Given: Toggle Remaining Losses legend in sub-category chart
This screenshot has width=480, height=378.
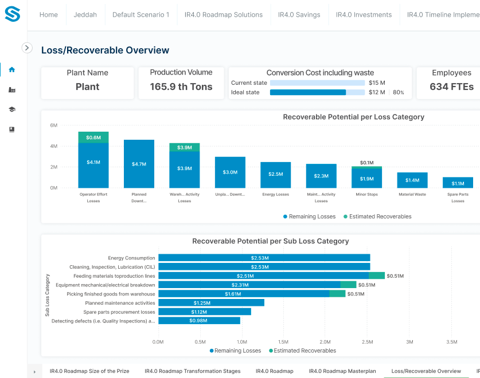Looking at the screenshot, I should click(236, 351).
